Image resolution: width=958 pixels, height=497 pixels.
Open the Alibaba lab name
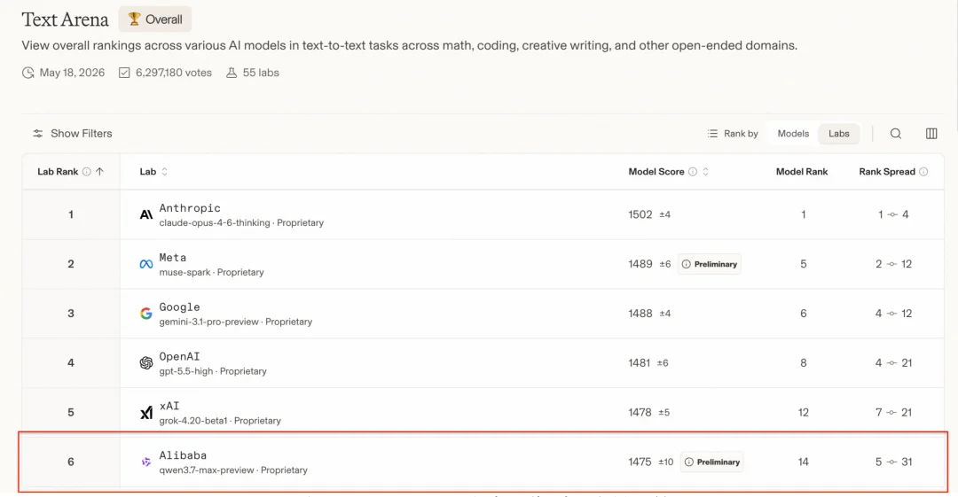pyautogui.click(x=183, y=454)
